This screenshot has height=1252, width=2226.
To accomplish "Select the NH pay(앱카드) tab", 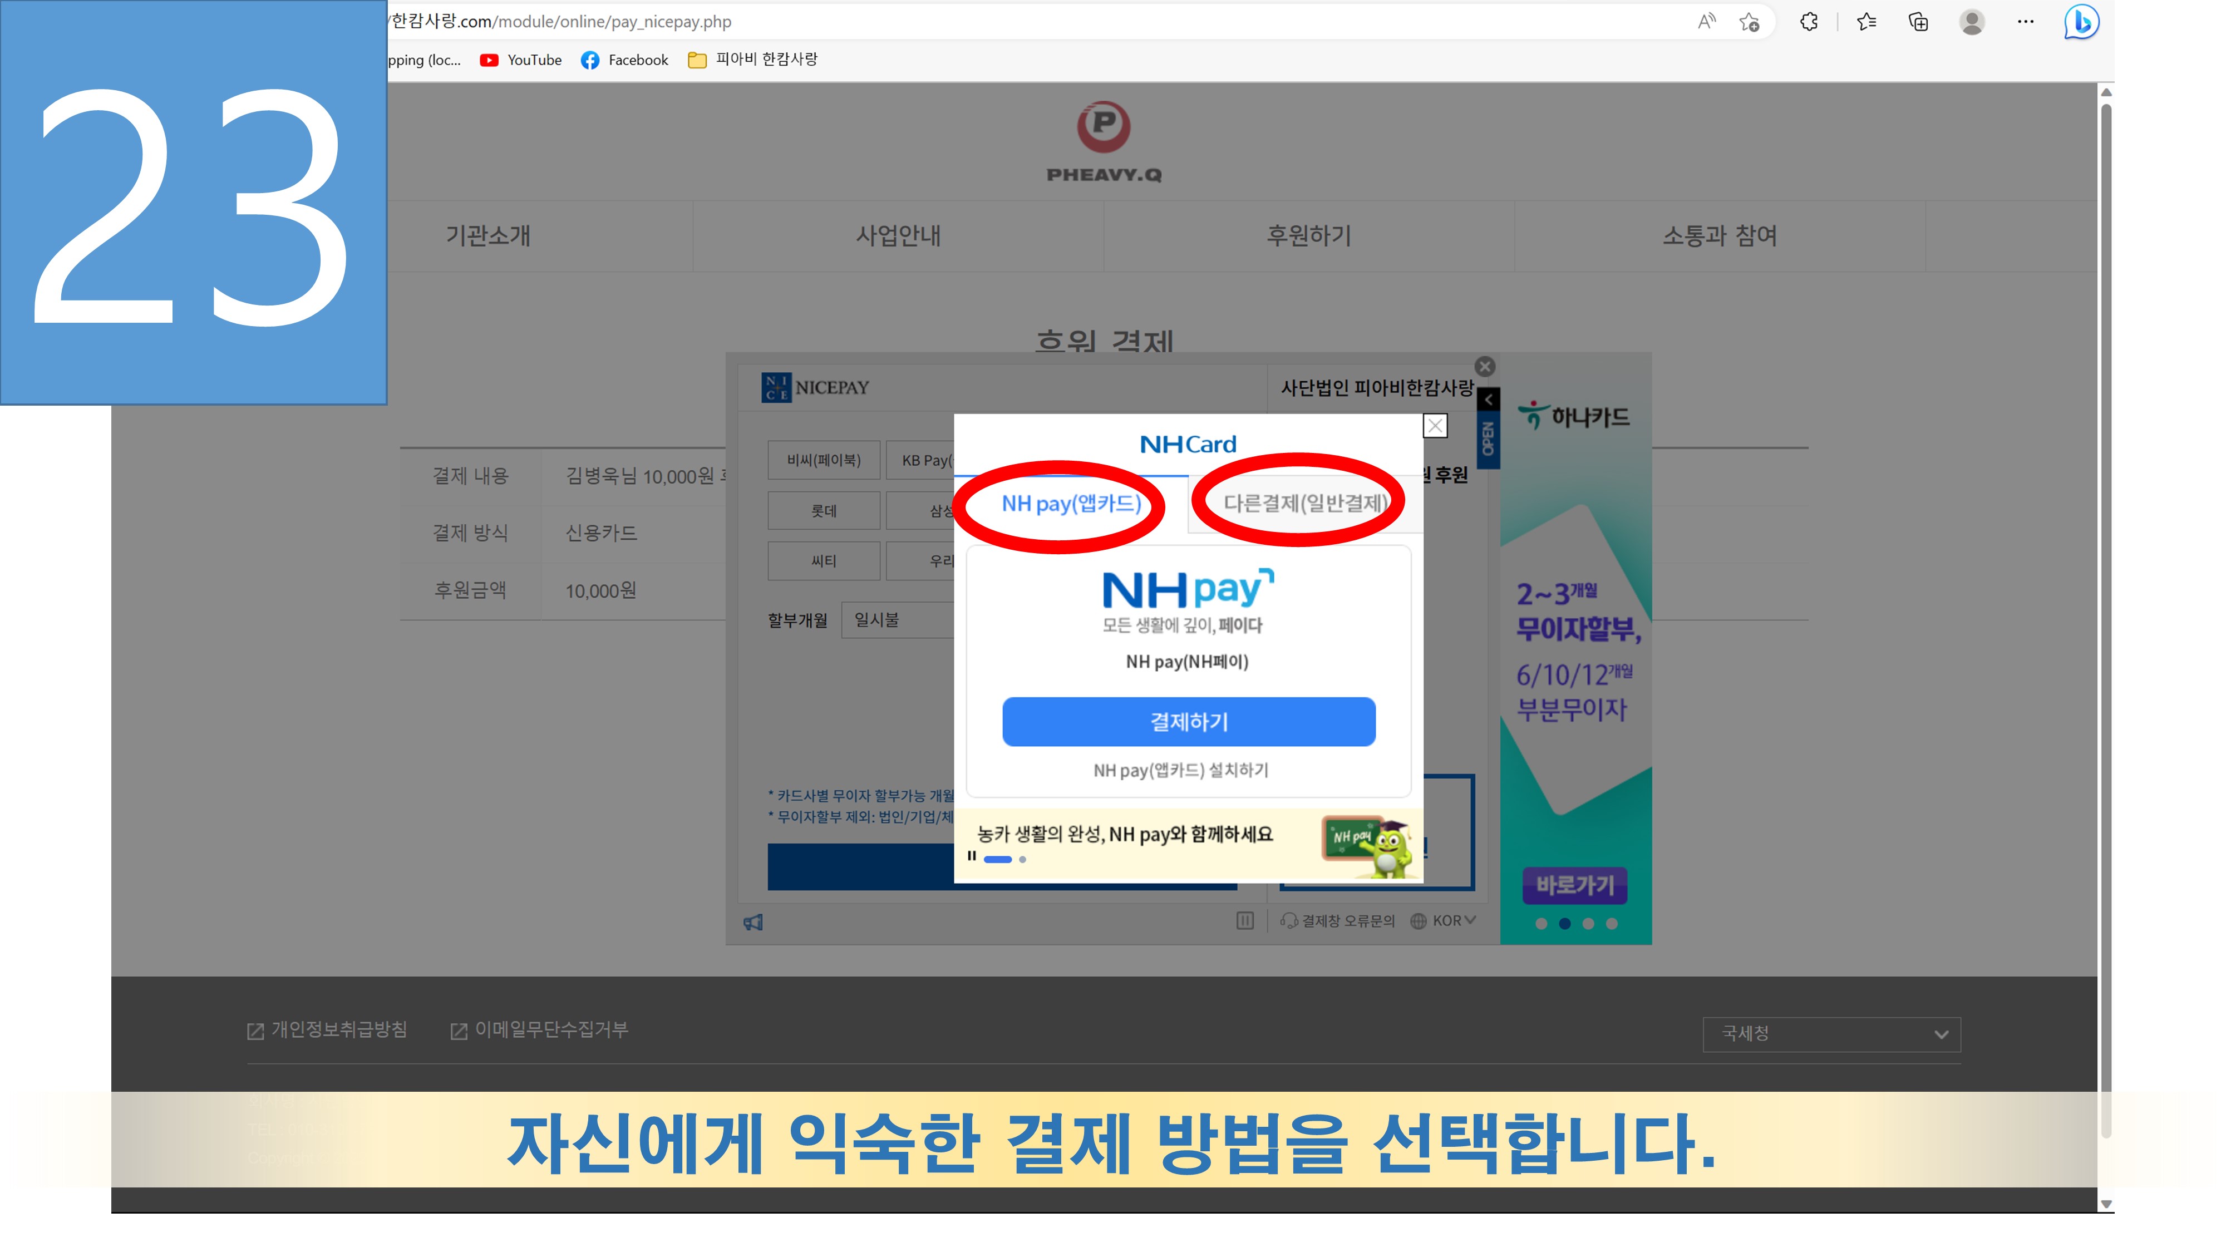I will 1071,504.
